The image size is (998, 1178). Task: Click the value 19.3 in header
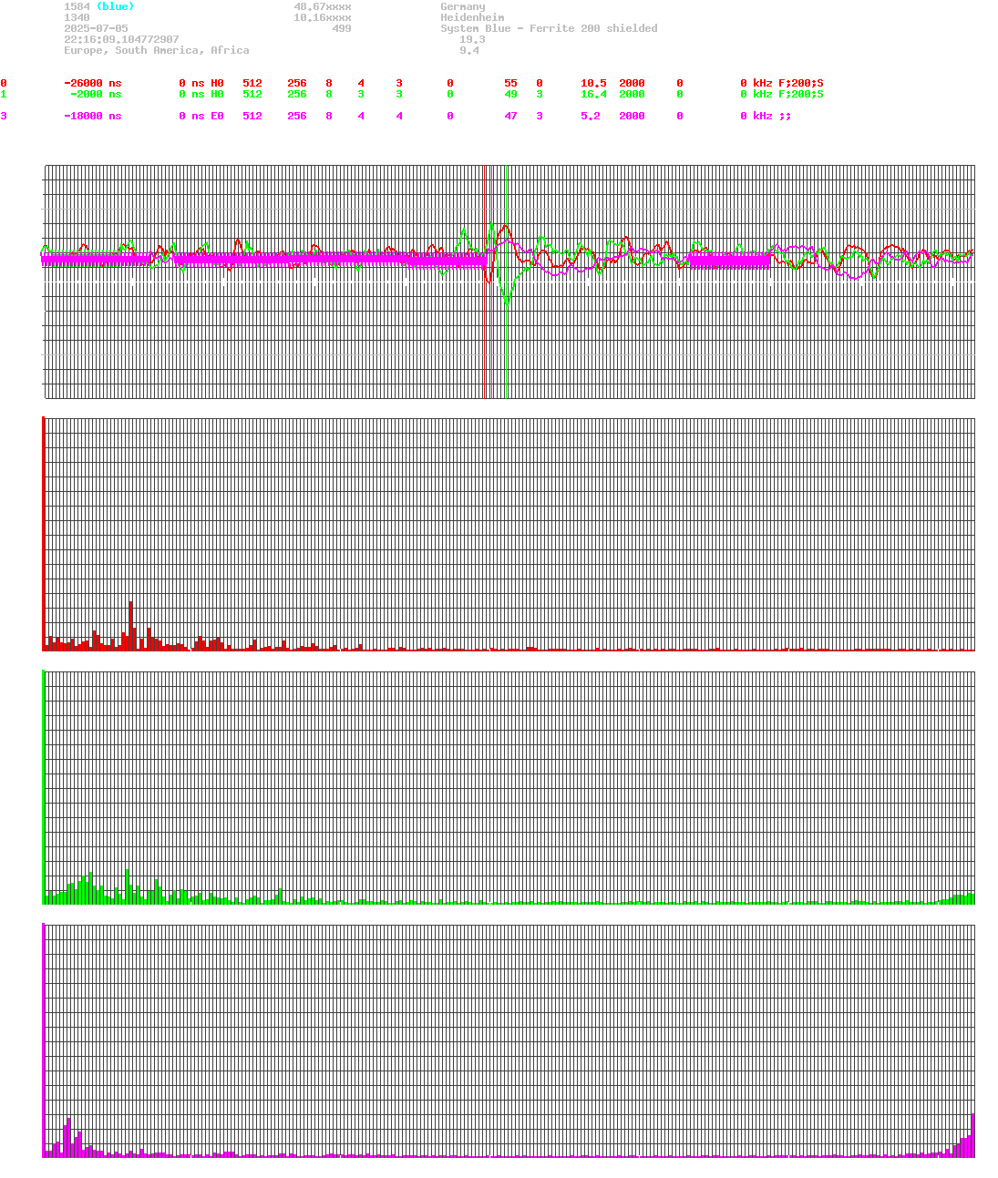pos(472,39)
